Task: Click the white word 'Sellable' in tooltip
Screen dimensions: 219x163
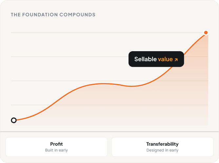Action: [146, 59]
